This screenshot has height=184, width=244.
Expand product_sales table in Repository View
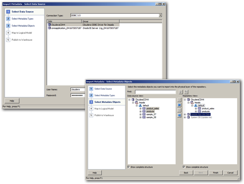click(196, 108)
